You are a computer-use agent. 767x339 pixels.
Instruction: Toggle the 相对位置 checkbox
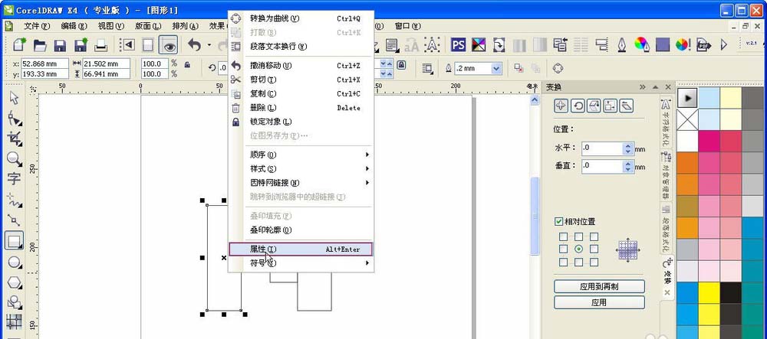[x=559, y=221]
